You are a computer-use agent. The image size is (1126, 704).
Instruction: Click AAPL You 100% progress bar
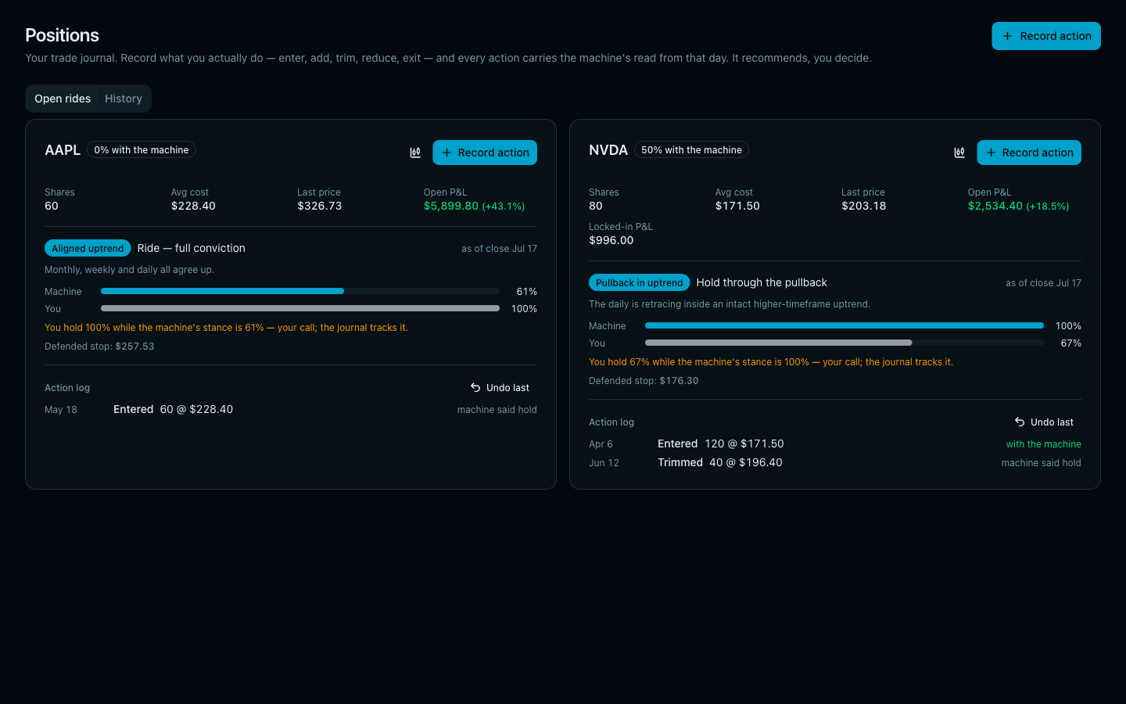coord(300,308)
